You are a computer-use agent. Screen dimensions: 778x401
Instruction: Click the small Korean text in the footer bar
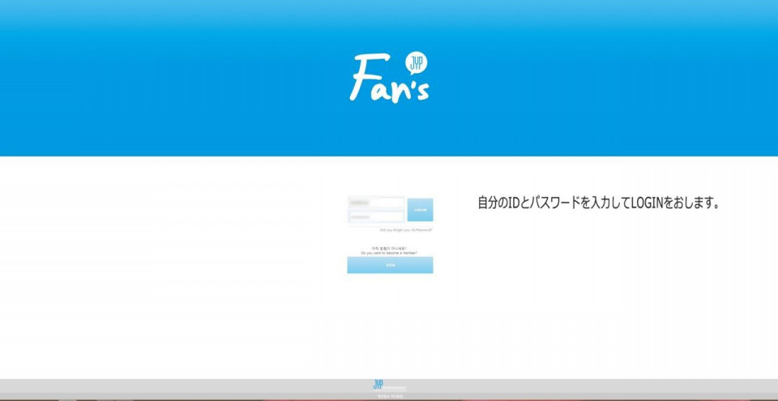390,396
